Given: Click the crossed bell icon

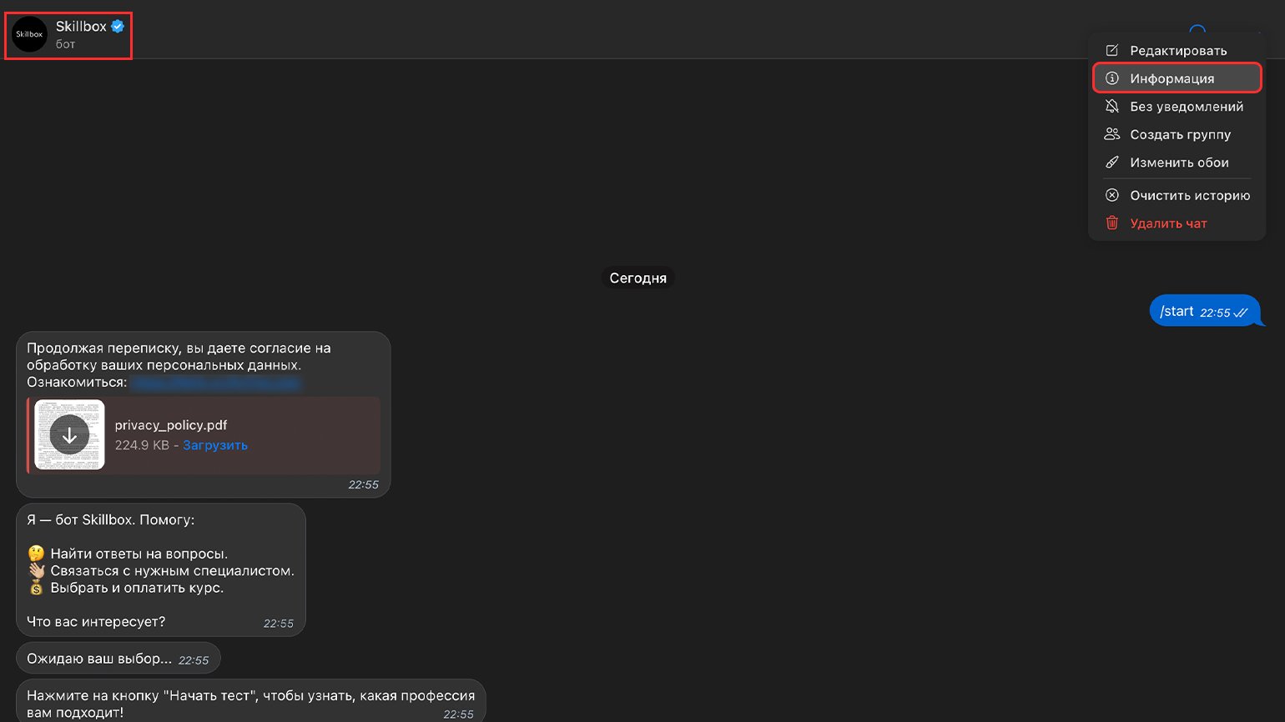Looking at the screenshot, I should (x=1111, y=106).
